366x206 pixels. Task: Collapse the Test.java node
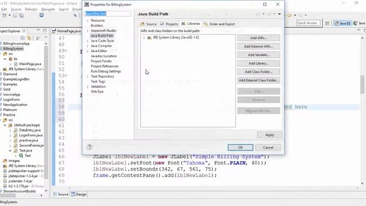pyautogui.click(x=10, y=150)
